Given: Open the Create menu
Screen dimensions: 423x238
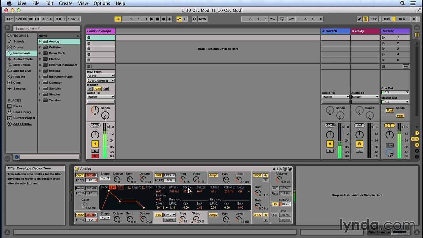Looking at the screenshot, I should (x=65, y=3).
